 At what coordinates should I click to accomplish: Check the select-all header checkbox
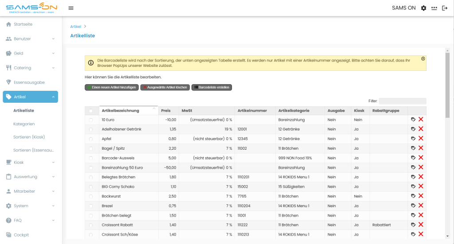point(91,111)
